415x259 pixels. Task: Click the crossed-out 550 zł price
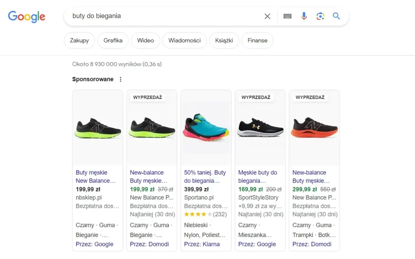328,189
